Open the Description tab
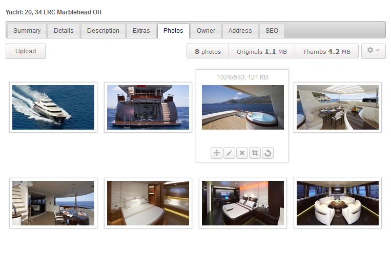 [x=103, y=31]
